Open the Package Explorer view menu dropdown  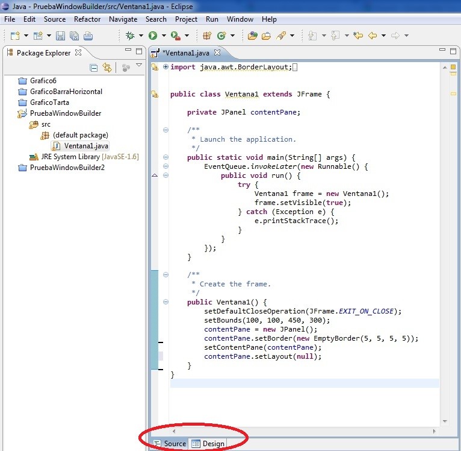click(x=139, y=66)
